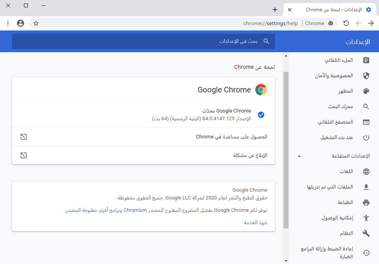Image resolution: width=379 pixels, height=264 pixels.
Task: Click the appearance palette icon in the sidebar
Action: tap(366, 91)
